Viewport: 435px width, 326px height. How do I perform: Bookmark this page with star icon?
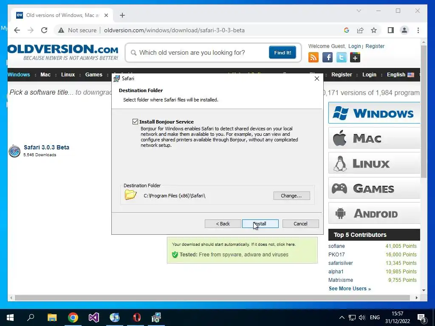coord(374,30)
